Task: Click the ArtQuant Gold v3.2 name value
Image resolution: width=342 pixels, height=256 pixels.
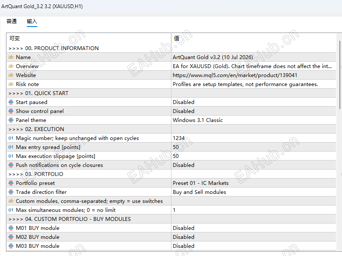Action: click(x=254, y=57)
